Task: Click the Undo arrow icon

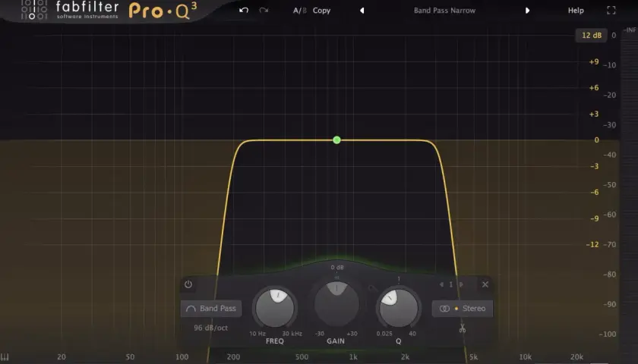Action: pos(244,10)
